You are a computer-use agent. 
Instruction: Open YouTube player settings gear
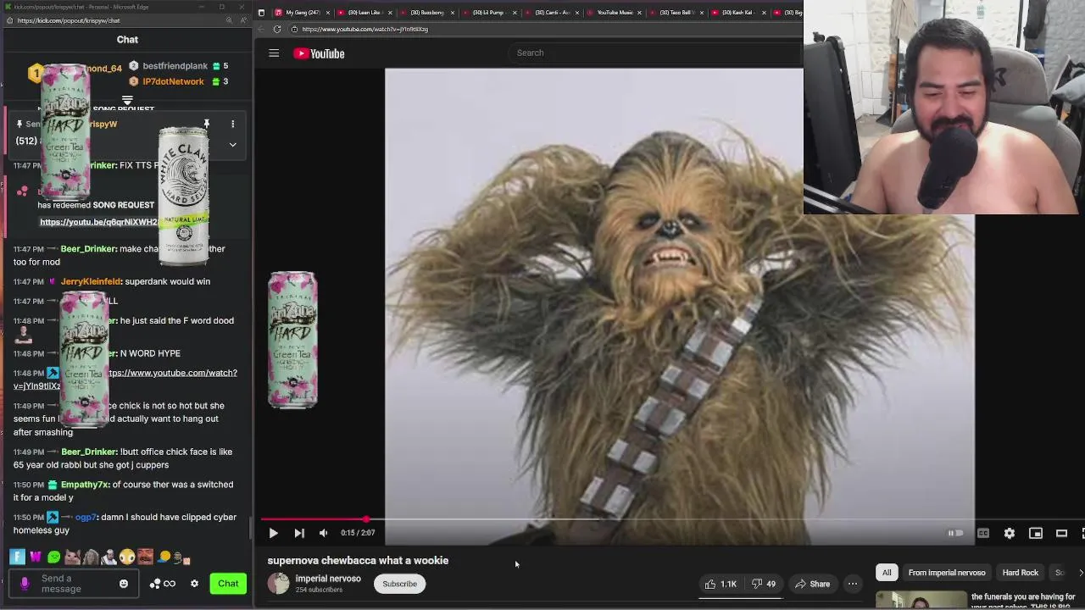coord(1009,533)
